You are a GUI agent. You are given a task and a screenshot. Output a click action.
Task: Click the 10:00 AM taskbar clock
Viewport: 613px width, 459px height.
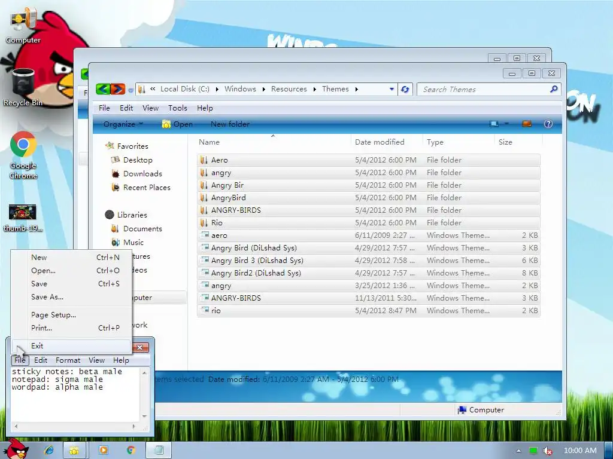pyautogui.click(x=580, y=451)
